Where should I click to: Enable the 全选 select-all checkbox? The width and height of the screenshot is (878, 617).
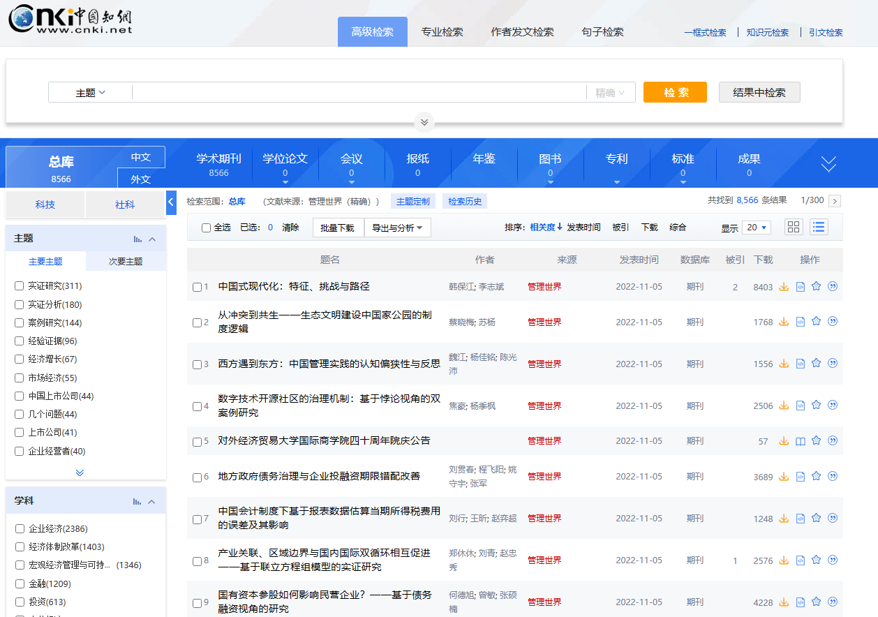tap(207, 227)
